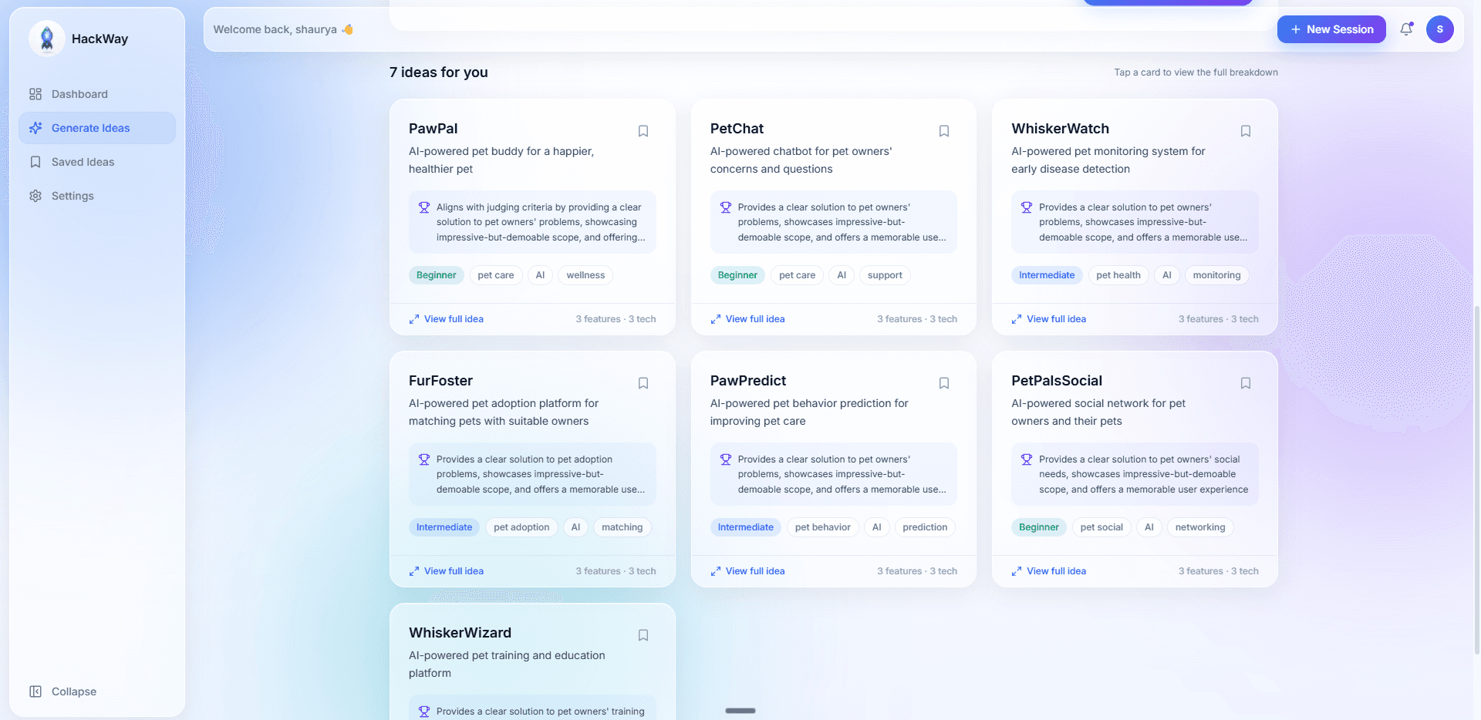Click the Beginner tag on PawPal

click(437, 275)
